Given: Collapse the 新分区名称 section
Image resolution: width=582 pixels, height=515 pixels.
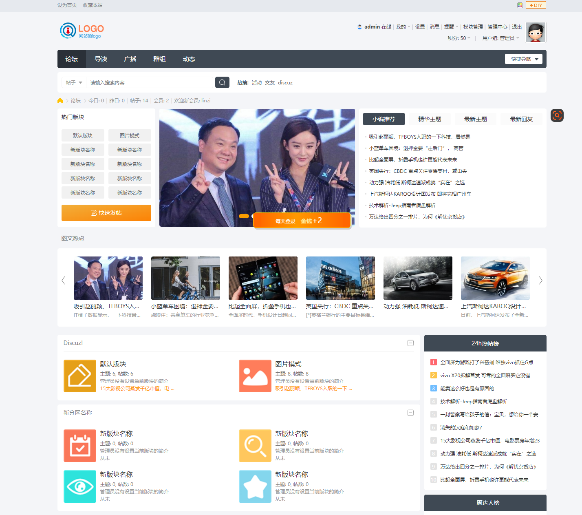Looking at the screenshot, I should pyautogui.click(x=411, y=413).
